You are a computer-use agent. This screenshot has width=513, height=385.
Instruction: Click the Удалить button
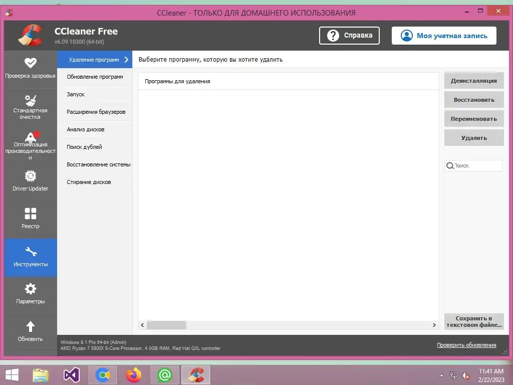tap(474, 138)
